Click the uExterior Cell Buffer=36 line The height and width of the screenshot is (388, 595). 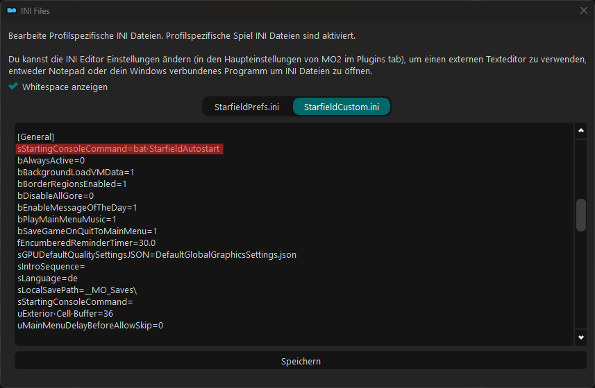pos(65,313)
